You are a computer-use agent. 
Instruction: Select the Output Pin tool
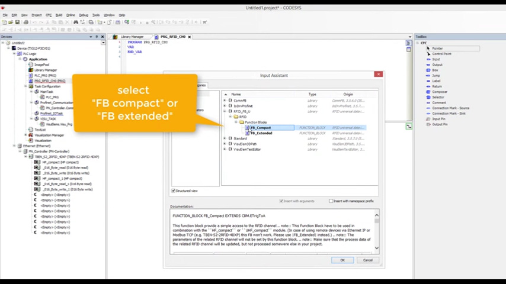[440, 124]
